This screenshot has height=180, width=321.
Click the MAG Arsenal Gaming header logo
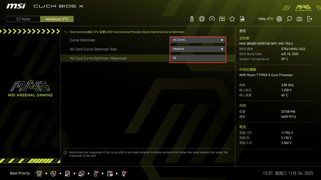303,8
